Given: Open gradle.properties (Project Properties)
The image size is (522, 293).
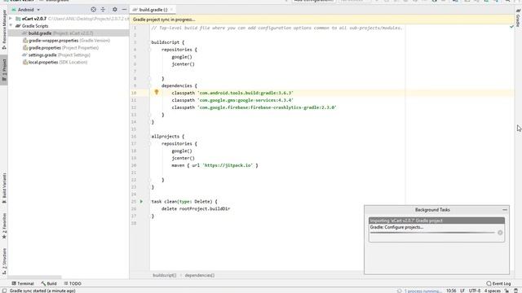Looking at the screenshot, I should (60, 48).
